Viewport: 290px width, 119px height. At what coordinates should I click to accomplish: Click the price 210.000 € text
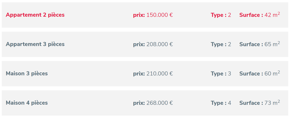click(x=160, y=74)
